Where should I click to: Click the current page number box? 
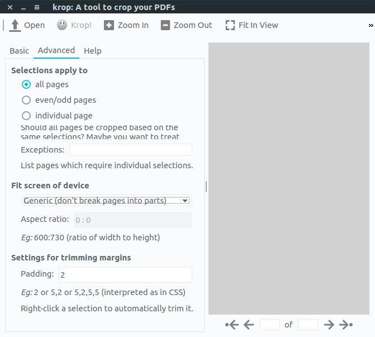tap(270, 325)
